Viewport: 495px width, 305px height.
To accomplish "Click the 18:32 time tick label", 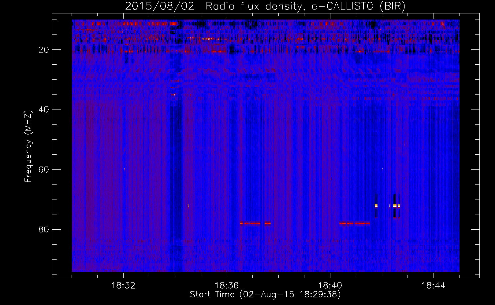I will pyautogui.click(x=123, y=286).
